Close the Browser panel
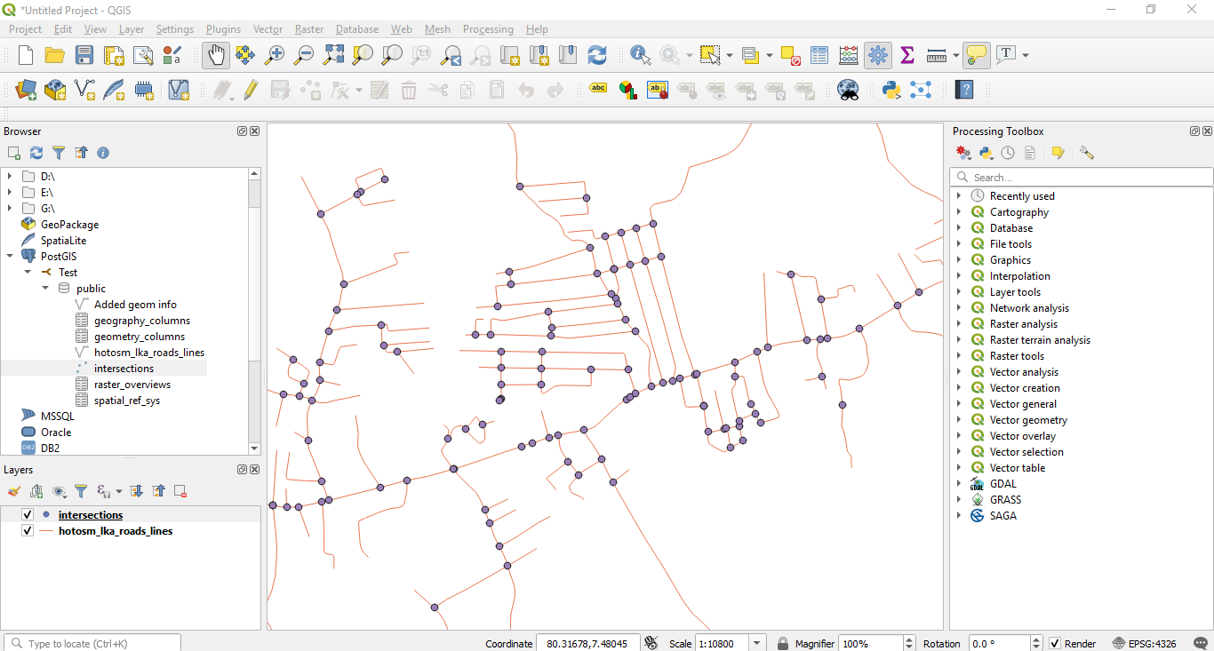Viewport: 1214px width, 651px height. tap(255, 131)
